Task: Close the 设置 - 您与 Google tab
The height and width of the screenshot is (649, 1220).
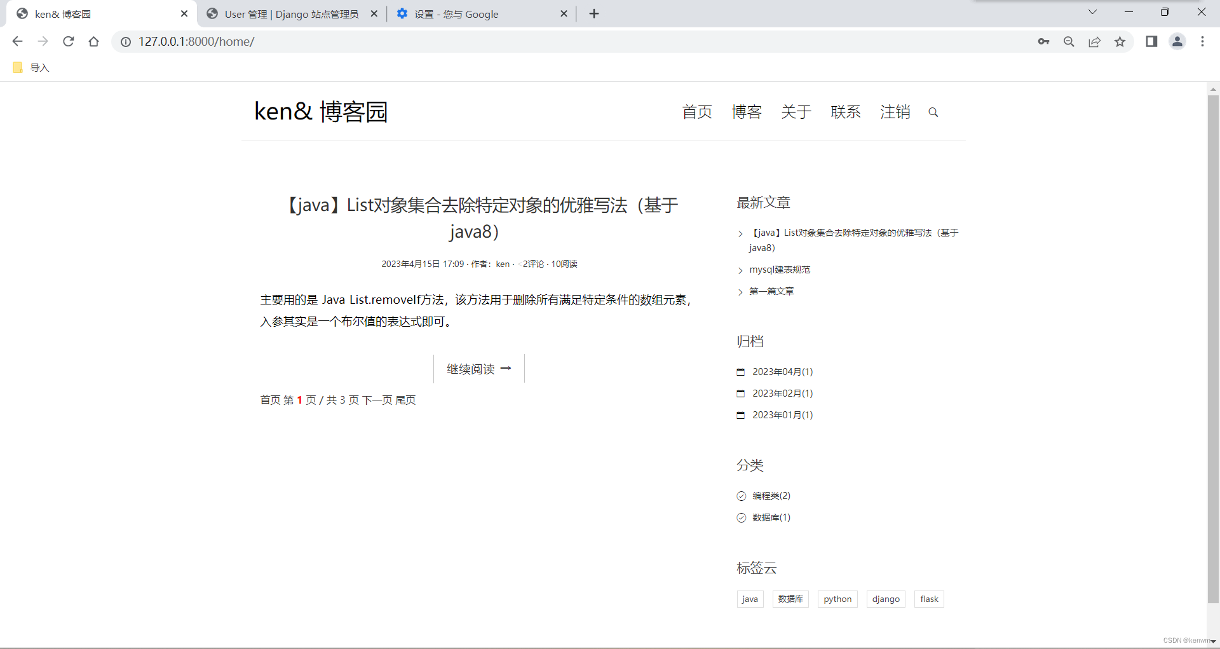Action: [564, 14]
